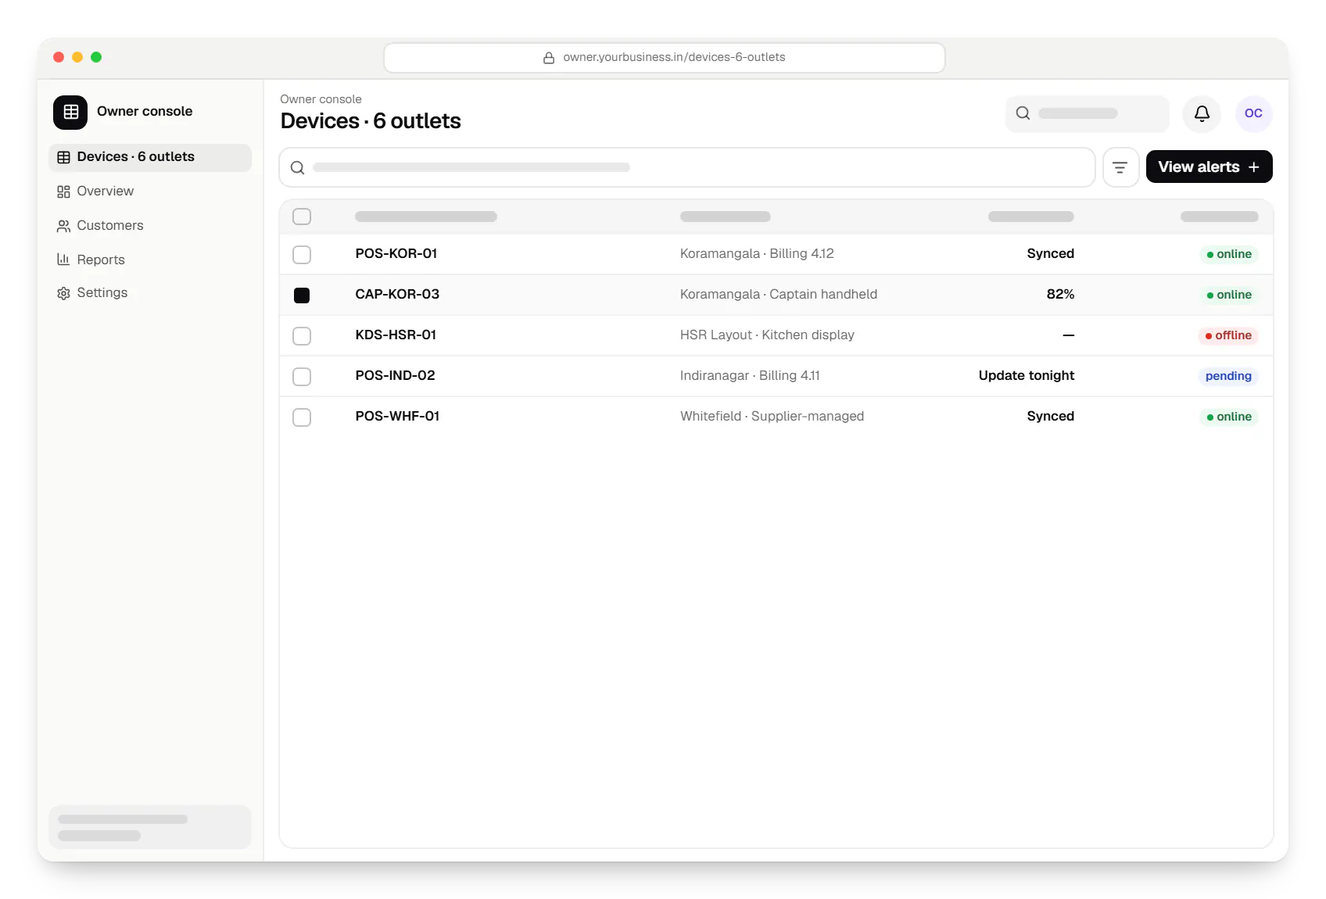Image resolution: width=1326 pixels, height=899 pixels.
Task: Focus the devices search input field
Action: (686, 167)
